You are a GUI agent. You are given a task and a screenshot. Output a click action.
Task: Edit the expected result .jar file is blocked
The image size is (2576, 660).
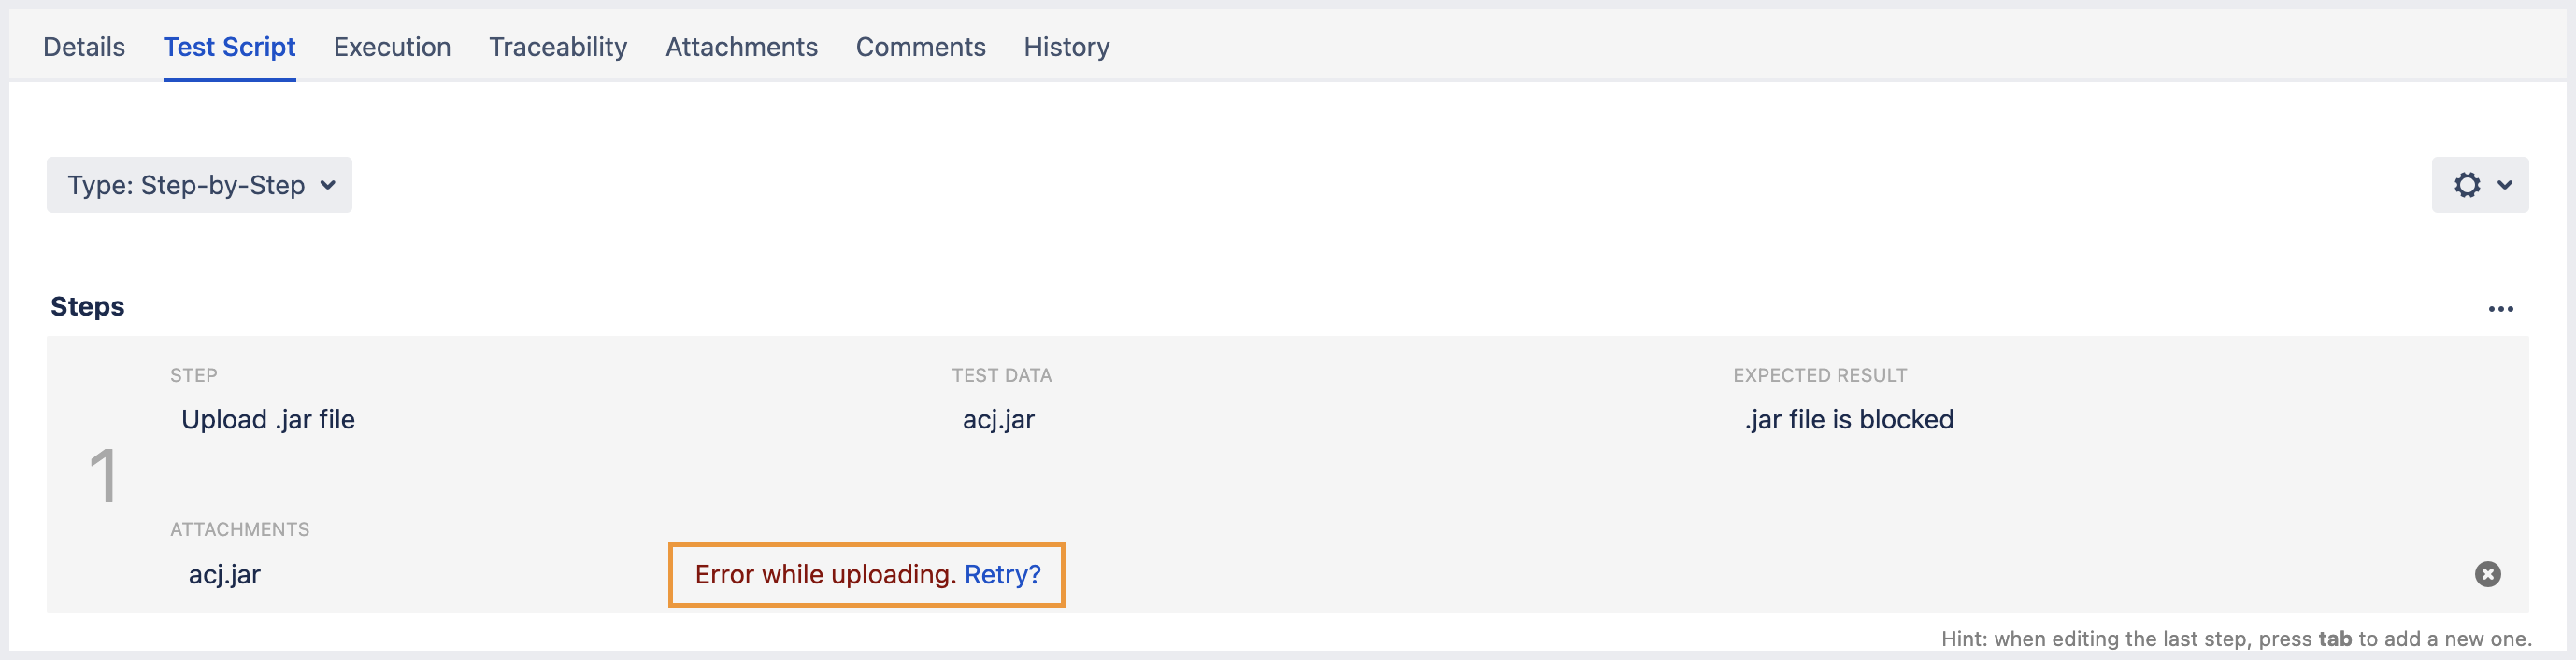tap(1848, 419)
